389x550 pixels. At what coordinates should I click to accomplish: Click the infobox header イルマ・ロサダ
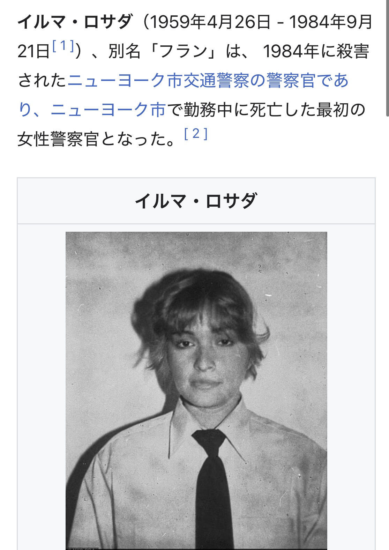[x=196, y=201]
